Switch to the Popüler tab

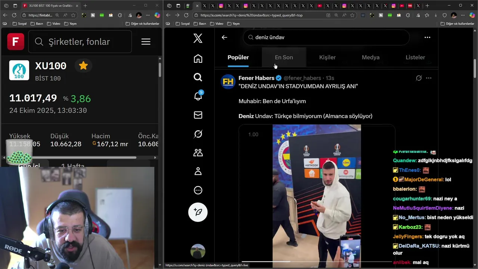[238, 58]
